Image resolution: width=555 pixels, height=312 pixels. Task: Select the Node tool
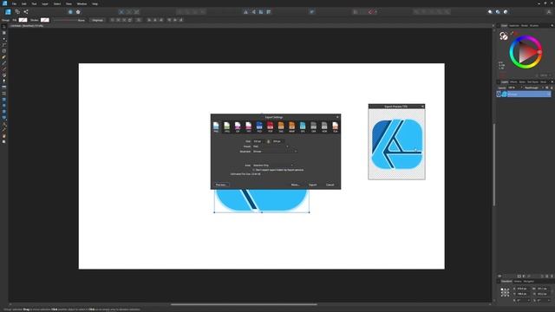[3, 39]
